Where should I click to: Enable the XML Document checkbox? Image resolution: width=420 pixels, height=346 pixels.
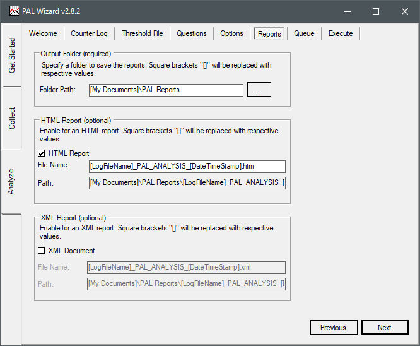click(x=41, y=251)
